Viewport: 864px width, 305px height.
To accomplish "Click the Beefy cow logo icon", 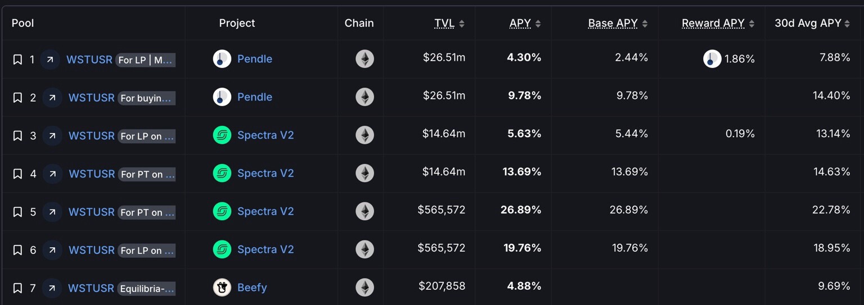I will [222, 288].
